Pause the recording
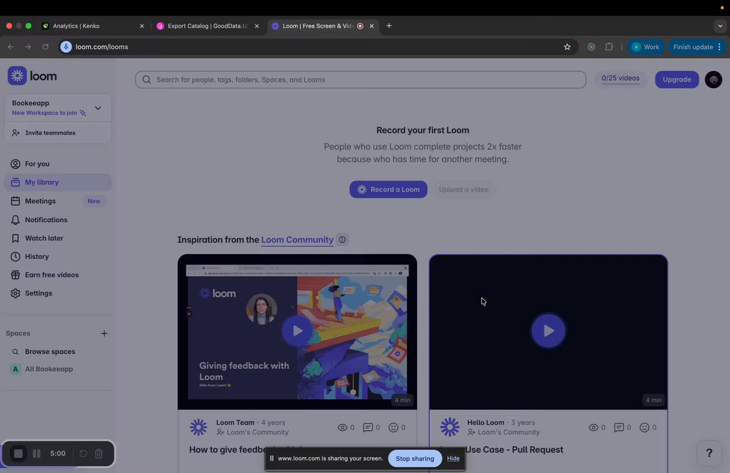The width and height of the screenshot is (730, 473). (x=36, y=454)
